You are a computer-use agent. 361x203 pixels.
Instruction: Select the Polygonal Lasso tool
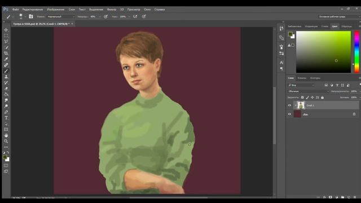[6, 41]
